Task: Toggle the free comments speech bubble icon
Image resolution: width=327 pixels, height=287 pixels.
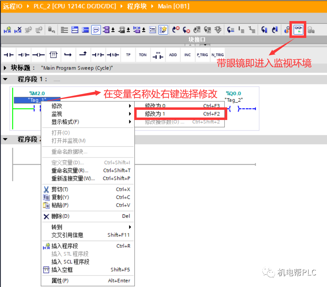Action: coord(96,30)
